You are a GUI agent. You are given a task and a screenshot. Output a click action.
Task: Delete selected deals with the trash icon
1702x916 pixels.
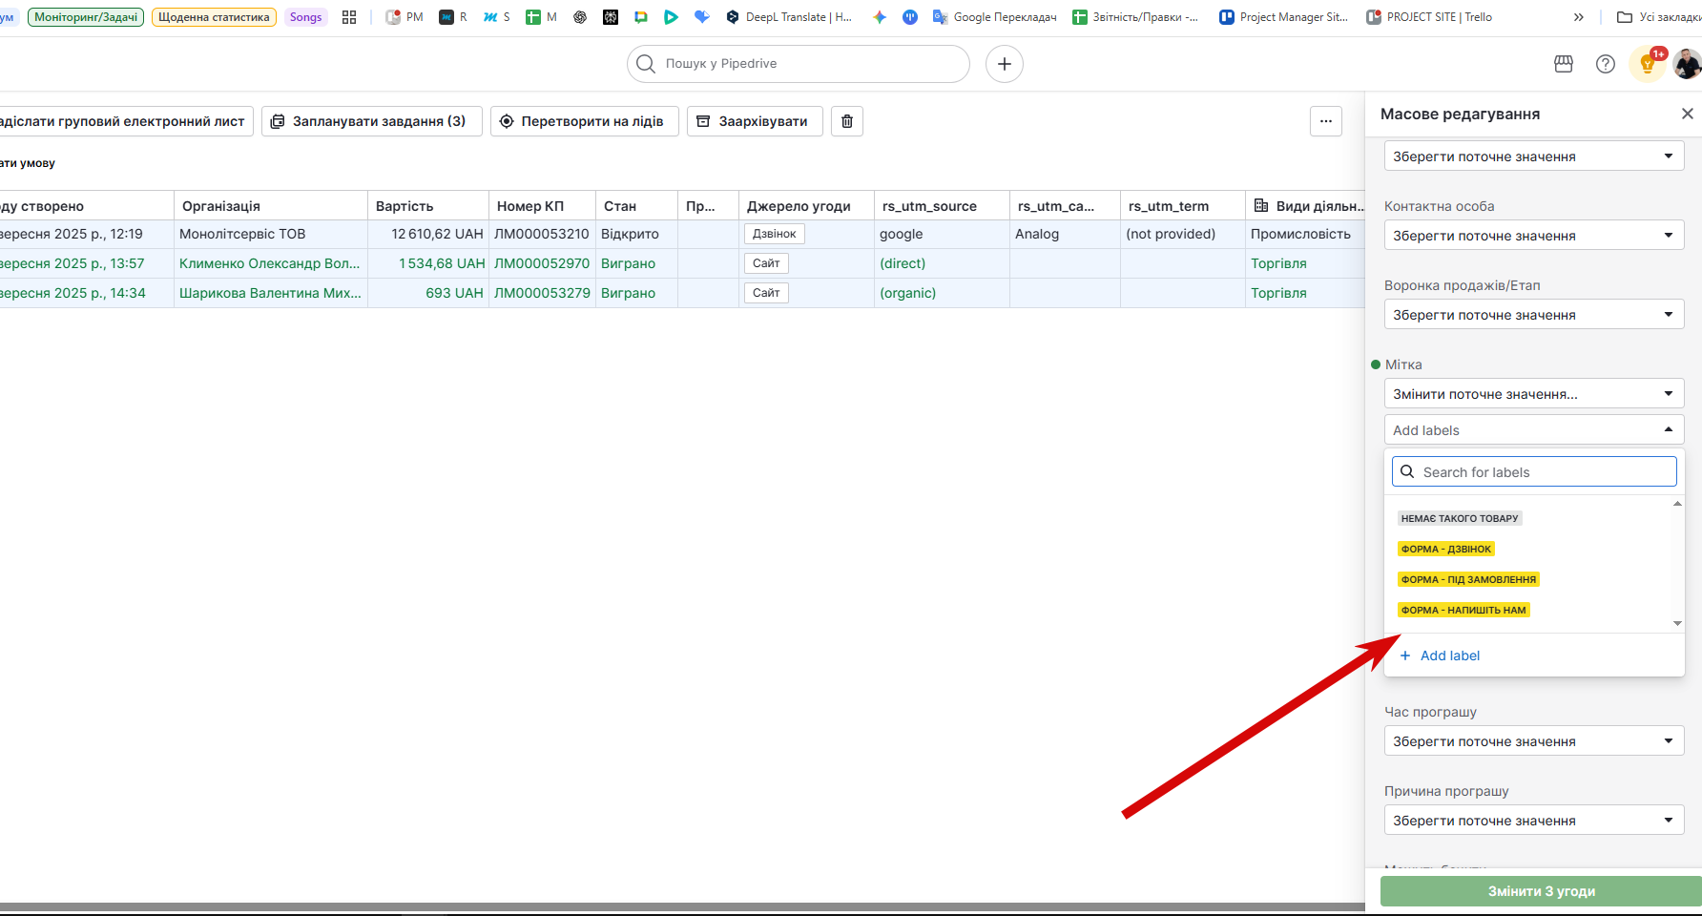point(847,121)
